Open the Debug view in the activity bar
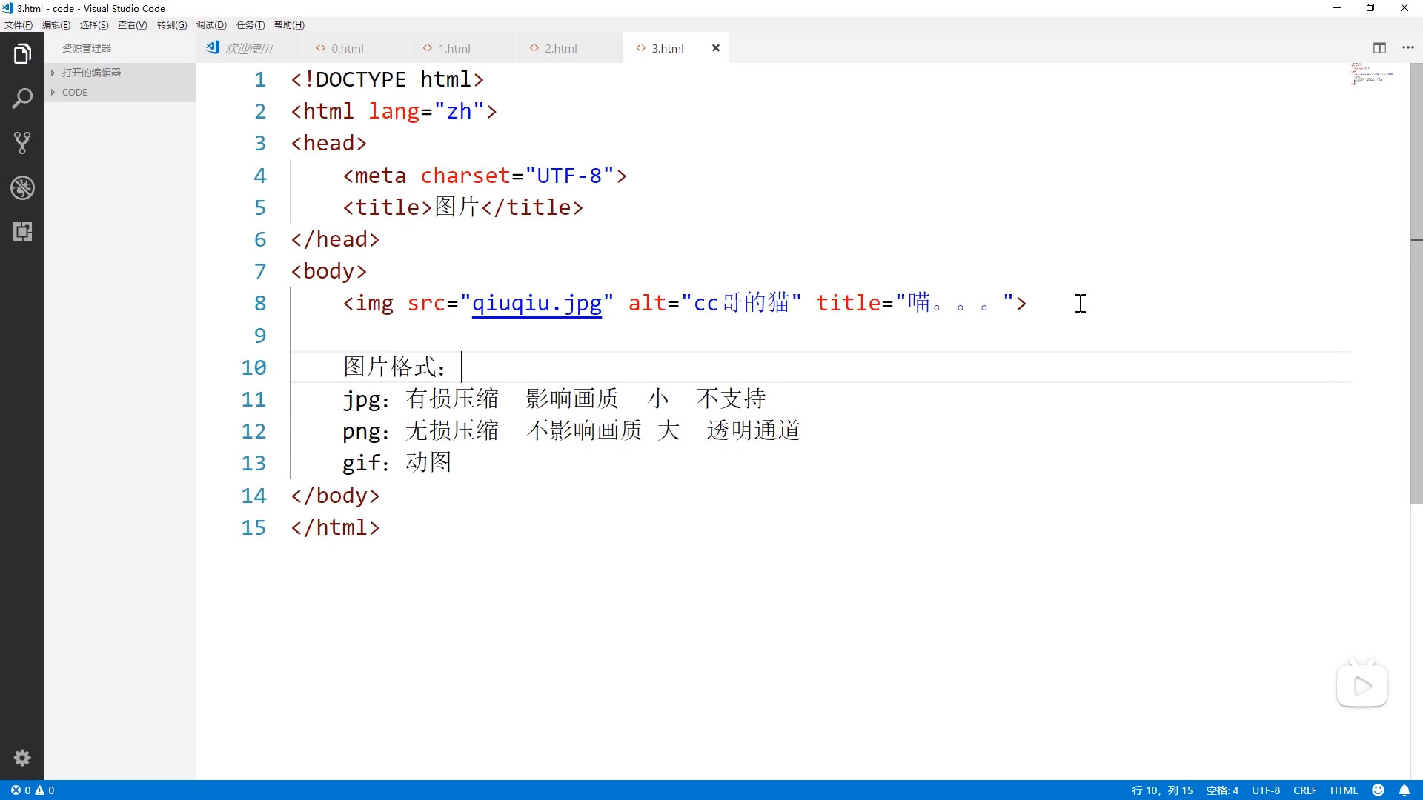The width and height of the screenshot is (1423, 800). (x=22, y=187)
